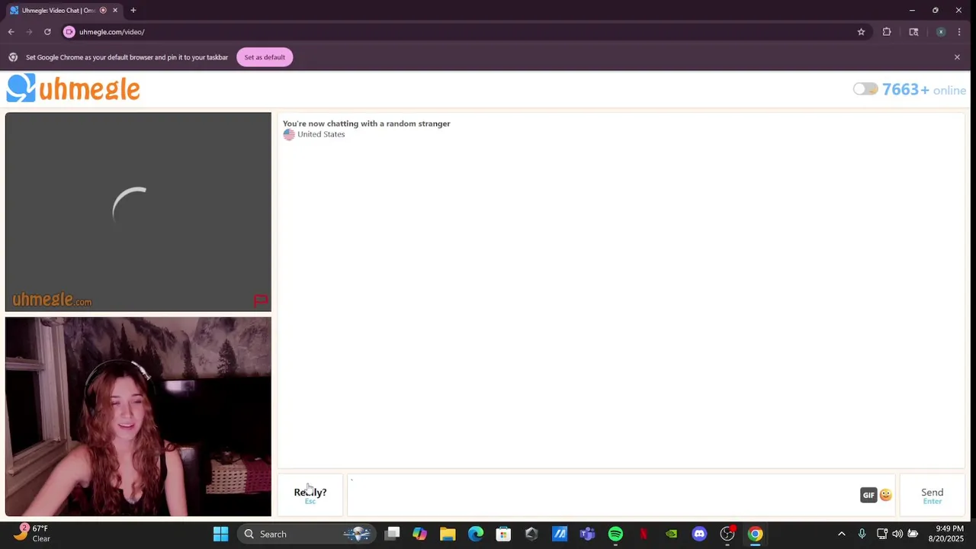
Task: Toggle the dark mode switch near online count
Action: tap(865, 89)
